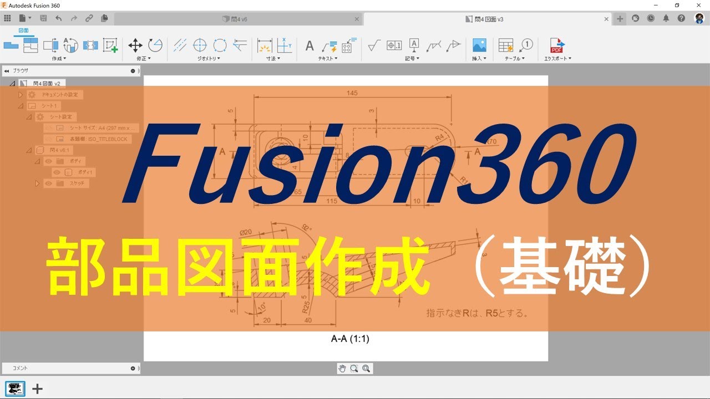
Task: Add a new sheet with plus button
Action: click(37, 388)
